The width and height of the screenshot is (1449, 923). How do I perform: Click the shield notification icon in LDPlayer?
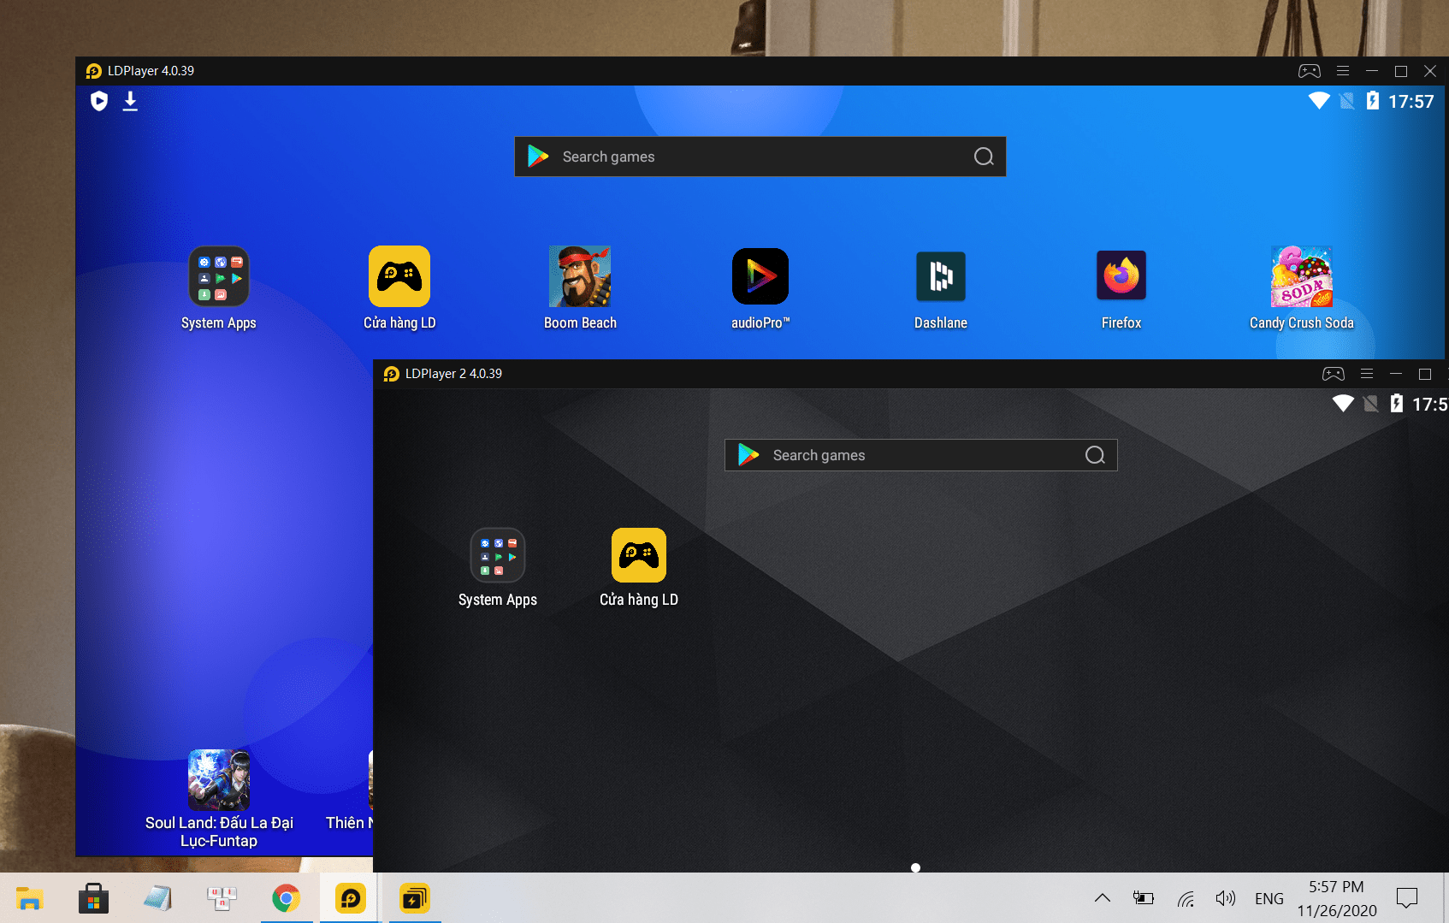98,100
